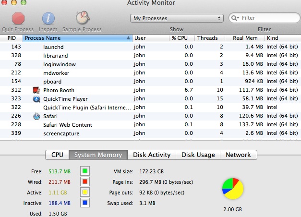Click the 15 Threads value for QuickTime Player
Image resolution: width=301 pixels, height=217 pixels.
tap(220, 98)
